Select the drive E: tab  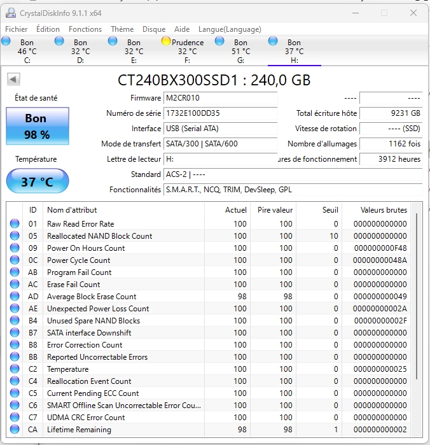coord(134,52)
